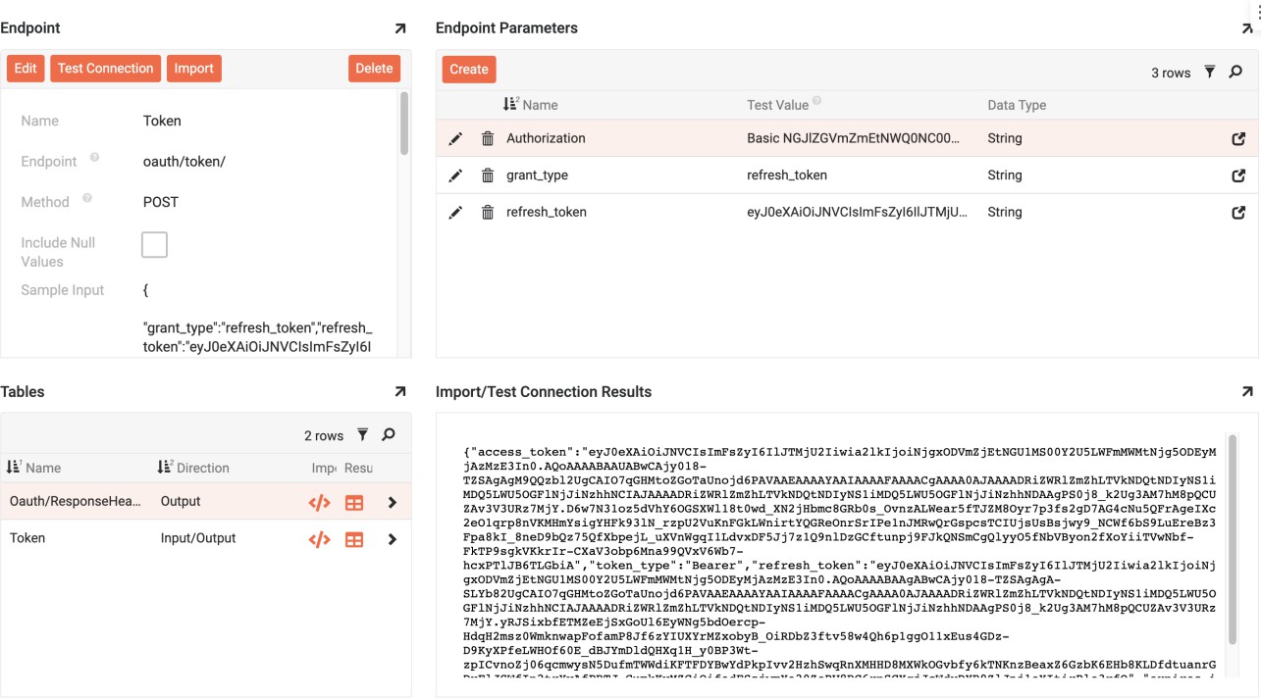Expand the Import/Test Connection Results panel
This screenshot has width=1261, height=698.
(1246, 392)
